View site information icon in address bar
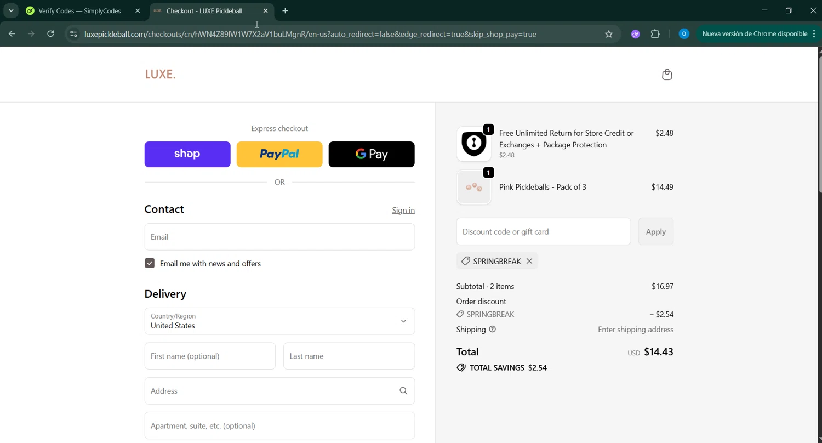The height and width of the screenshot is (443, 822). click(x=73, y=34)
